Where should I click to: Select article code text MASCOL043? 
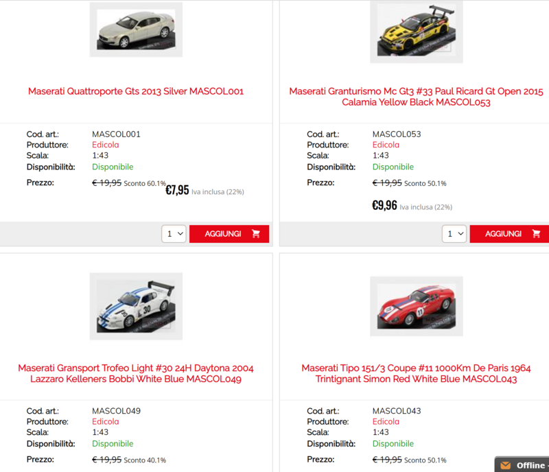[397, 411]
